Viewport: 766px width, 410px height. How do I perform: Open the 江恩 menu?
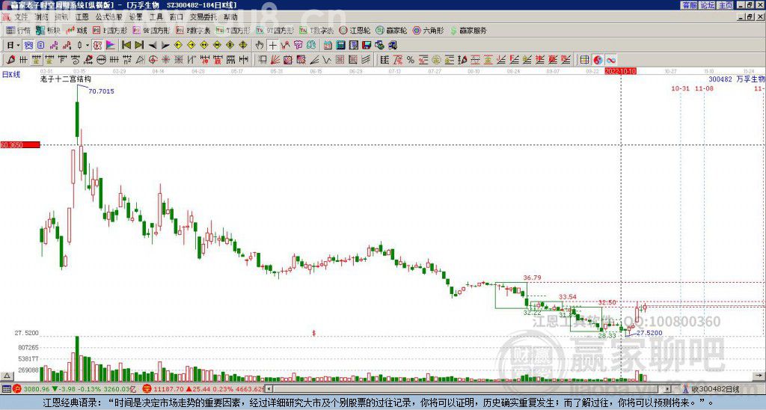(82, 17)
